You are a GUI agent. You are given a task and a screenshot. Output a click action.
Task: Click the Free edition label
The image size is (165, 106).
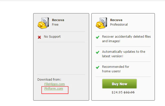pos(55,25)
